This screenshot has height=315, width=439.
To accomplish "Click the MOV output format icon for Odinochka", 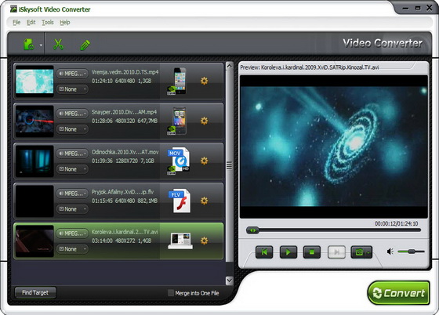I will (x=179, y=161).
